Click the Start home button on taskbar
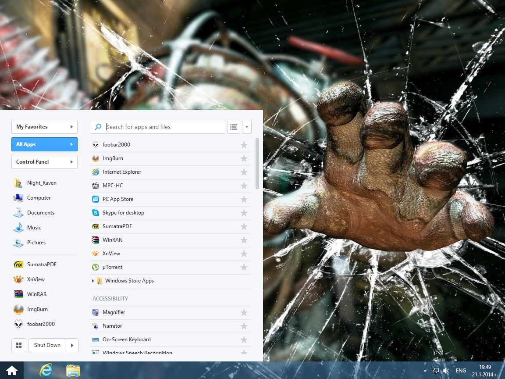The height and width of the screenshot is (379, 505). coord(11,371)
